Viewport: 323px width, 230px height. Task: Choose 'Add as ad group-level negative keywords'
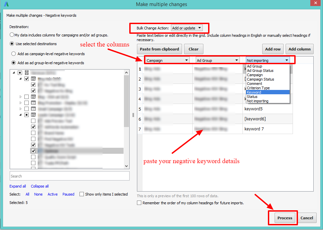14,63
